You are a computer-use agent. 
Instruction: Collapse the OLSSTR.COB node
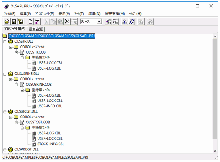click(x=17, y=52)
